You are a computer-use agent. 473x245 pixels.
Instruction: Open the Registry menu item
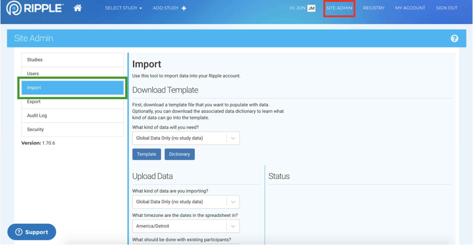click(373, 8)
